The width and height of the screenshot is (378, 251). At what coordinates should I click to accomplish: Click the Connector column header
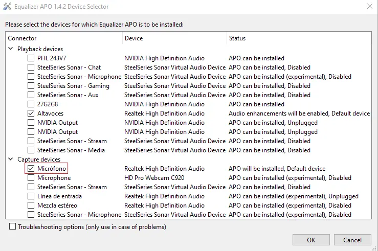click(64, 38)
